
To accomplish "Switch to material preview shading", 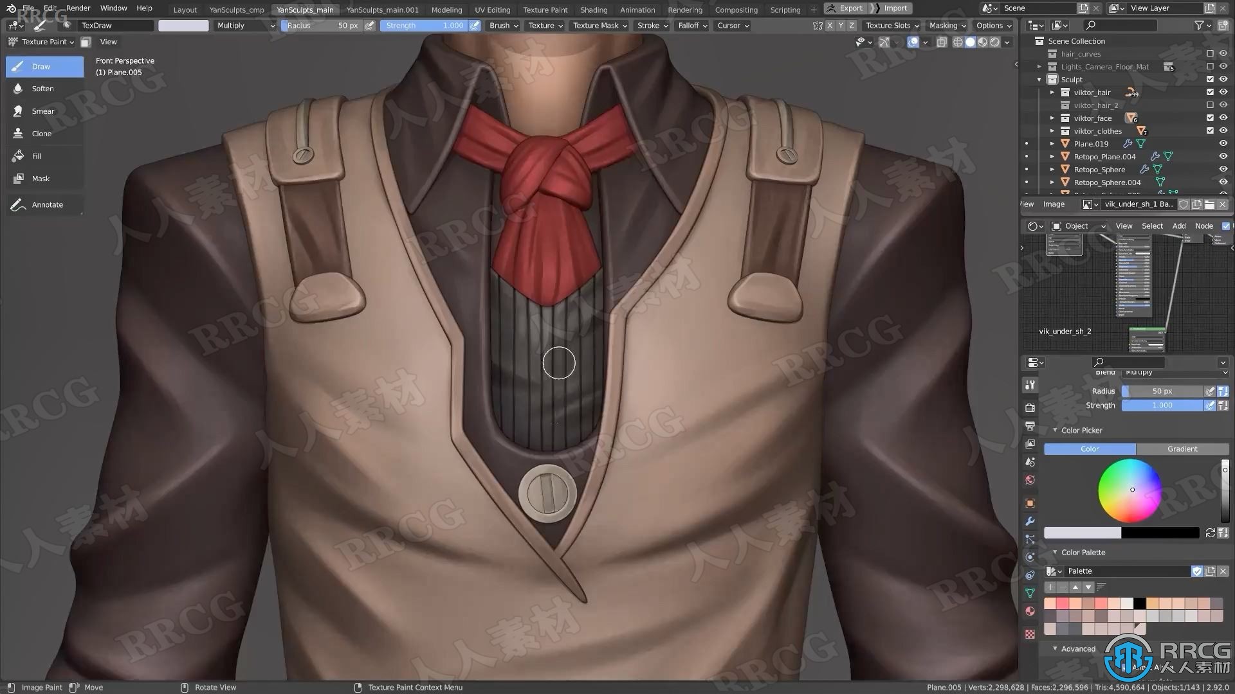I will 982,42.
